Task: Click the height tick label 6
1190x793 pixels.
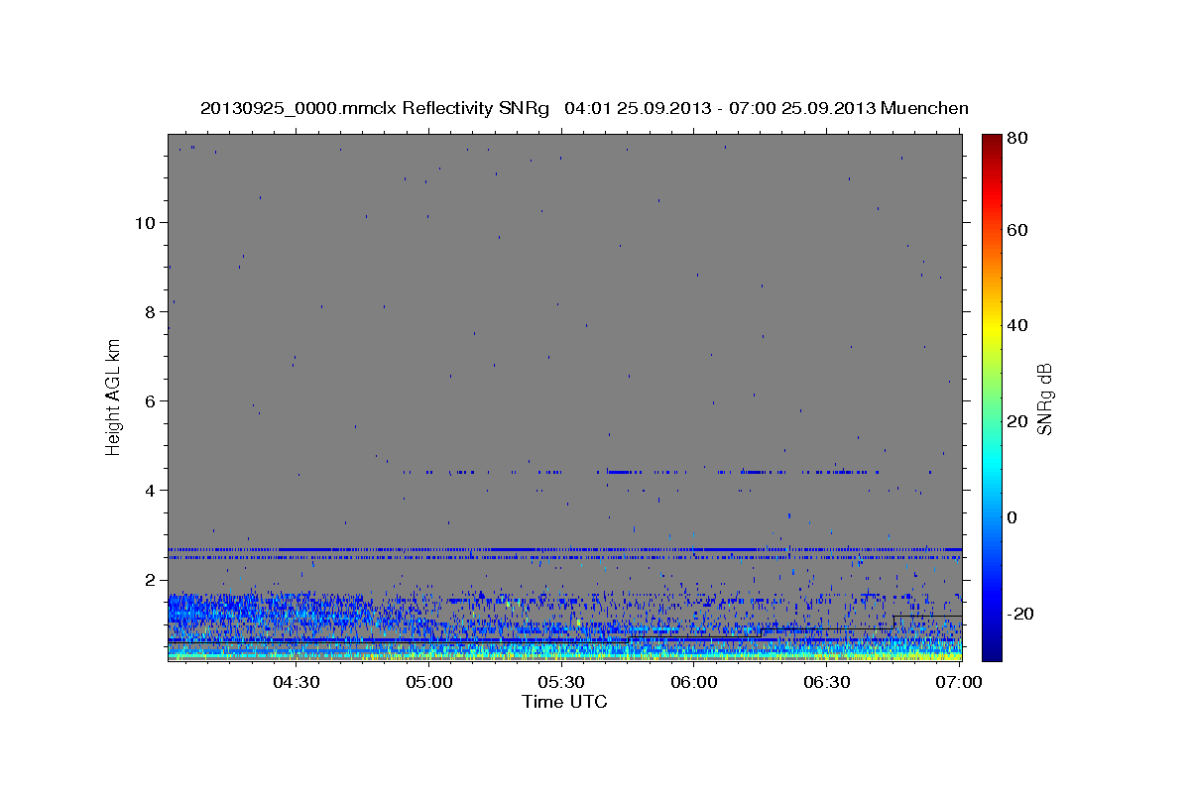Action: 150,400
